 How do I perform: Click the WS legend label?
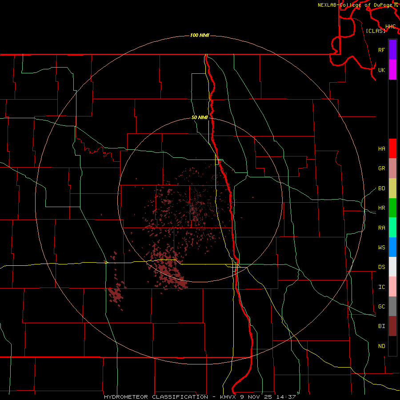(x=381, y=248)
